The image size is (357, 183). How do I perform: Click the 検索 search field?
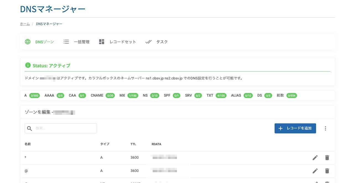point(61,128)
